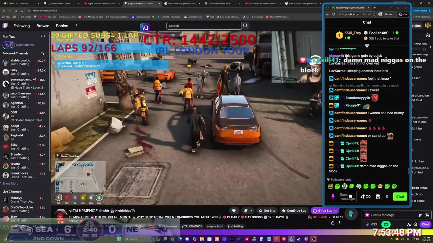Open the Browse menu item
The height and width of the screenshot is (243, 433).
[43, 26]
